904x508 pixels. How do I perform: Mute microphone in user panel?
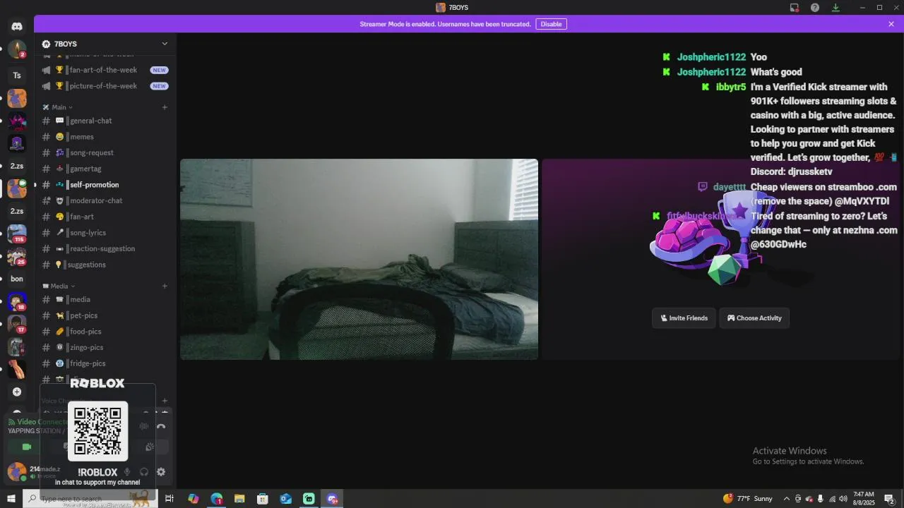(127, 472)
